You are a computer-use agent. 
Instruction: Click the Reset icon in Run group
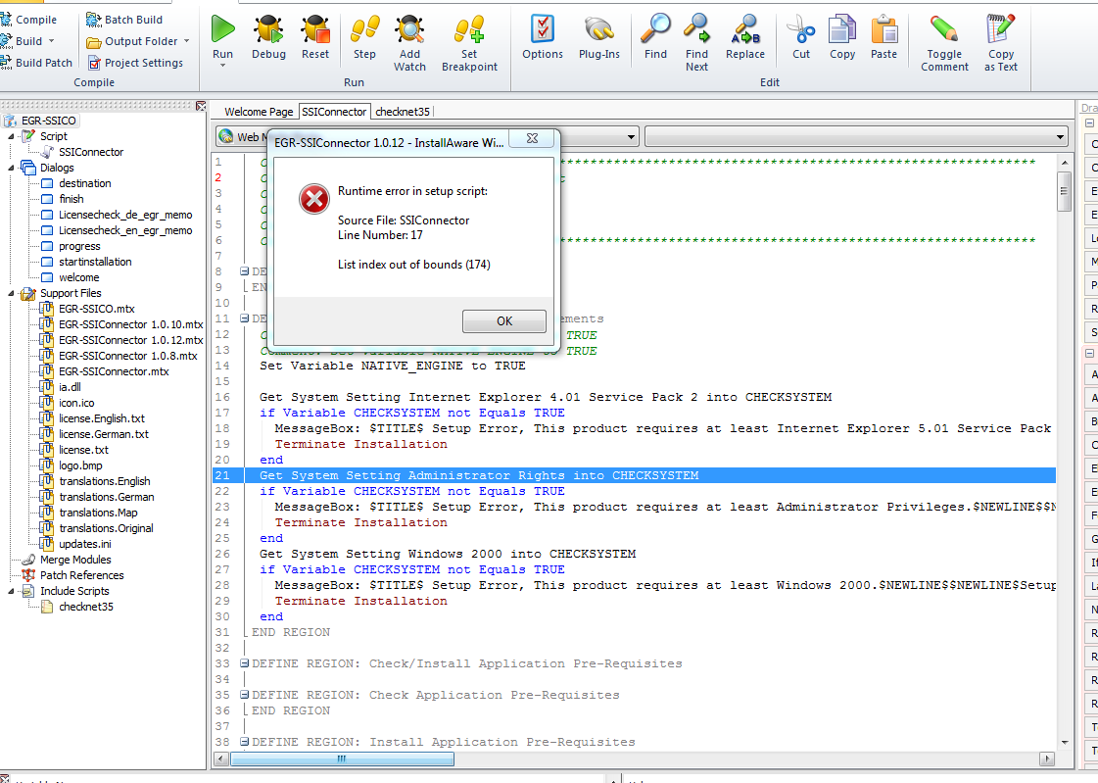click(315, 30)
